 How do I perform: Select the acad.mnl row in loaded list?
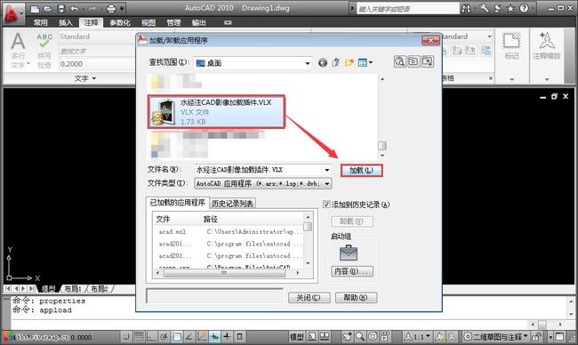pyautogui.click(x=229, y=232)
